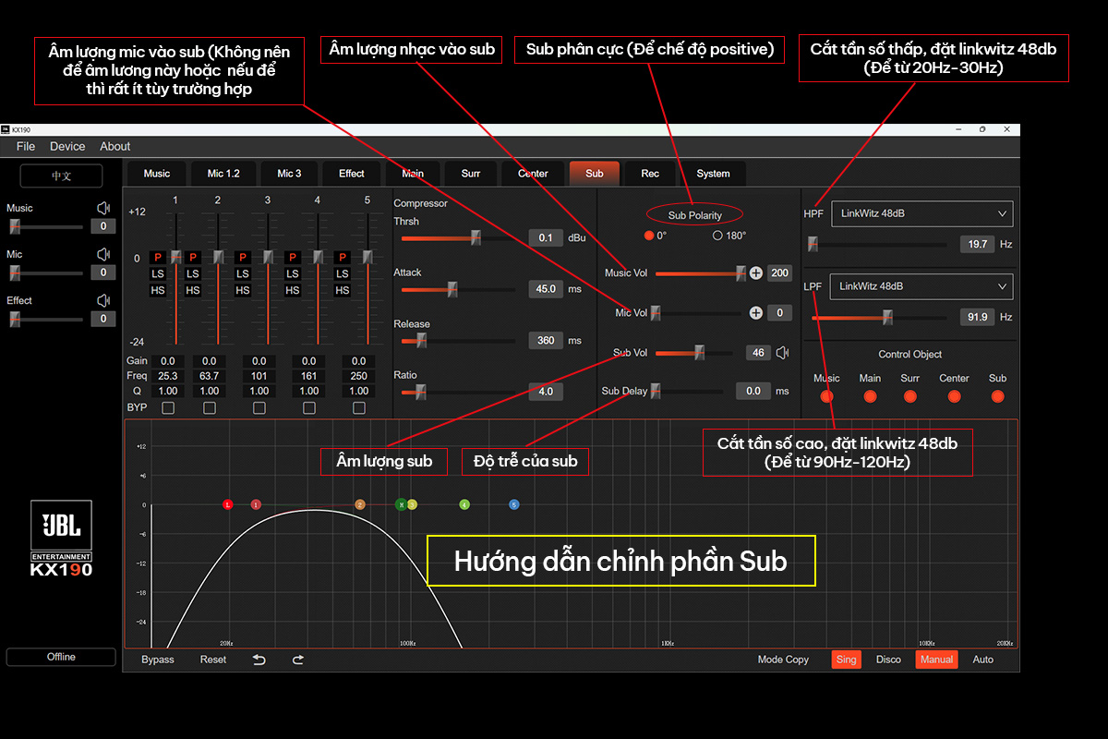This screenshot has height=739, width=1108.
Task: Mute the Effect channel speaker icon
Action: click(103, 300)
